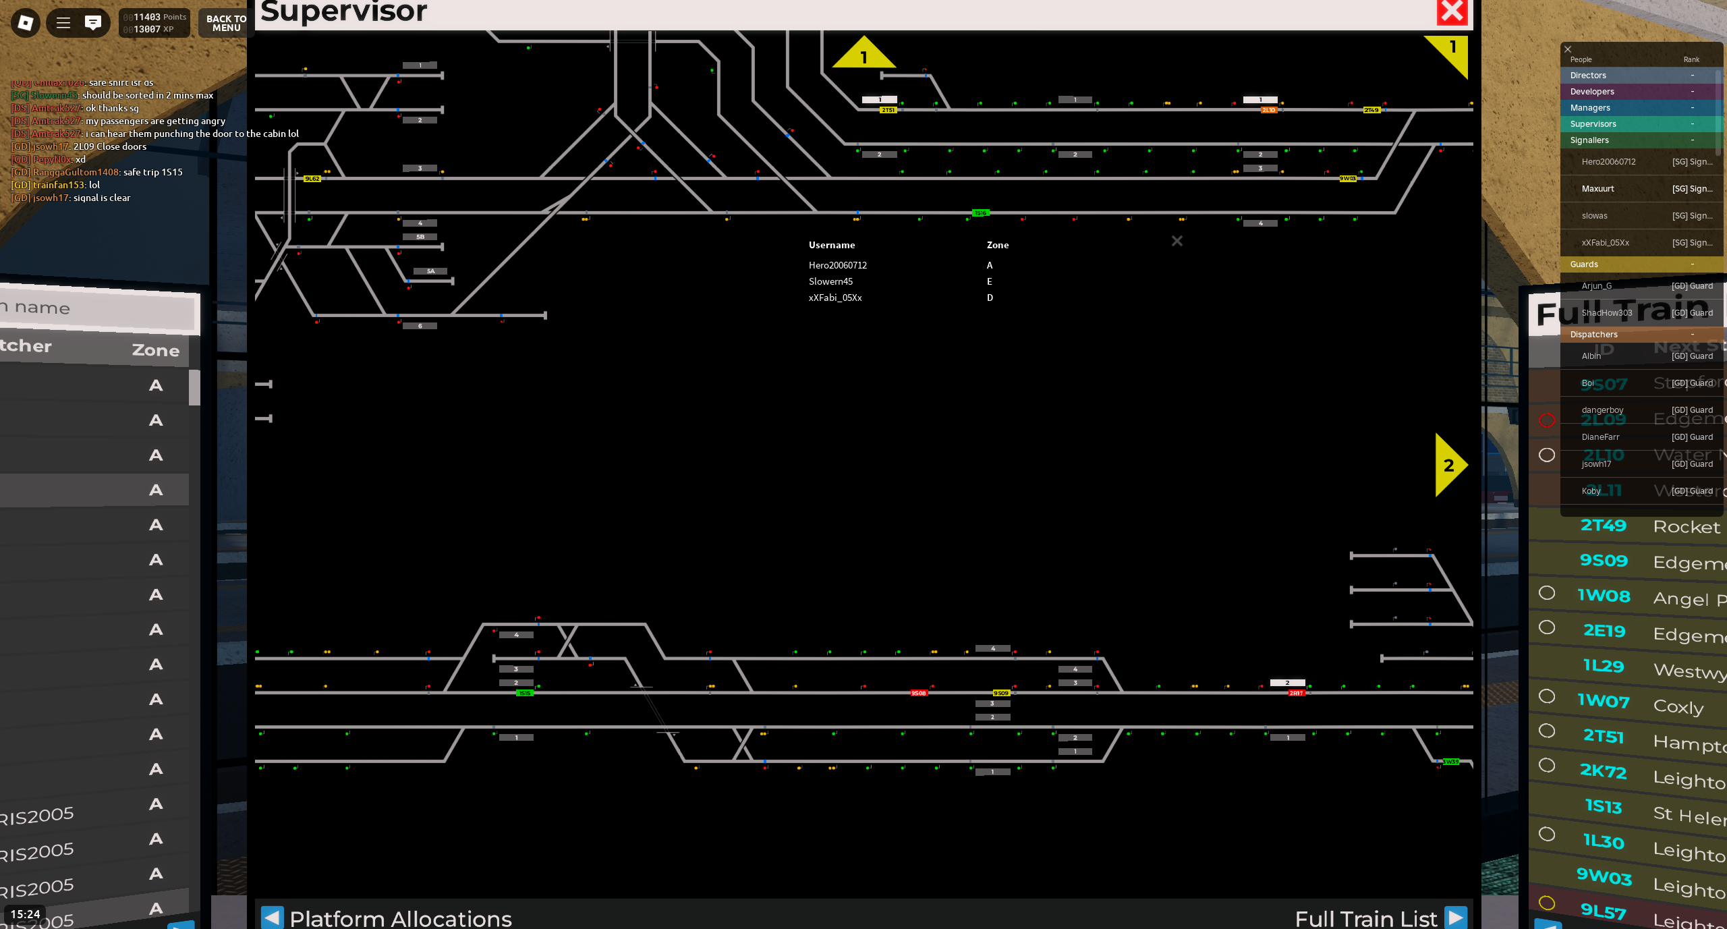Open the Roblox logo menu
The image size is (1727, 929).
(x=26, y=23)
